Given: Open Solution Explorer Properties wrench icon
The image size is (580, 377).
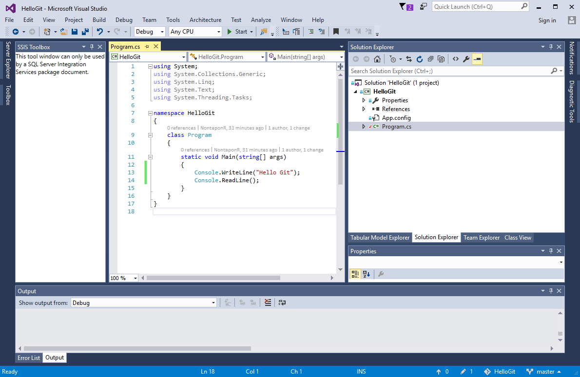Looking at the screenshot, I should 466,59.
